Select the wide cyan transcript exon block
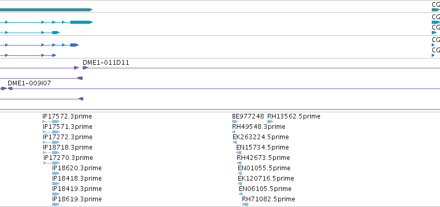This screenshot has width=440, height=207. click(81, 22)
